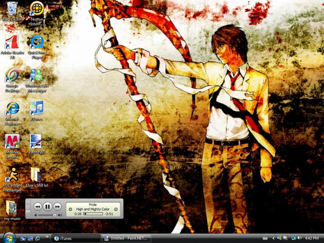Skip to previous track in mini player
Image resolution: width=324 pixels, height=243 pixels.
tap(38, 207)
